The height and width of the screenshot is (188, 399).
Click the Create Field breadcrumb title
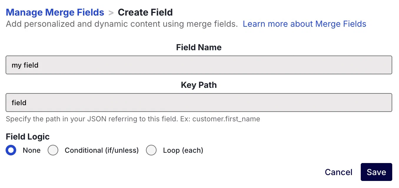145,12
